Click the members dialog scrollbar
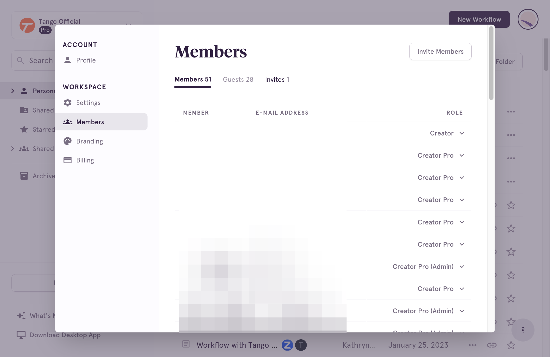Image resolution: width=550 pixels, height=357 pixels. pos(491,63)
